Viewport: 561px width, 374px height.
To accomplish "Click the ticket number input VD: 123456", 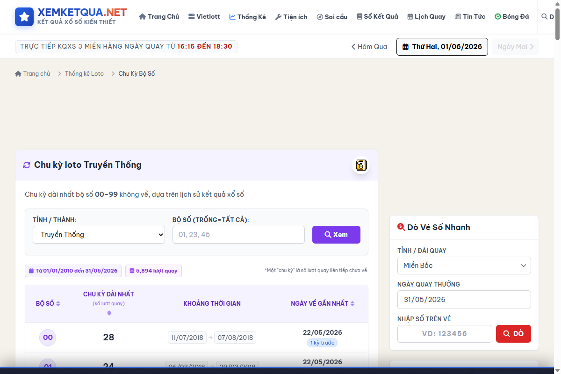I will coord(445,334).
